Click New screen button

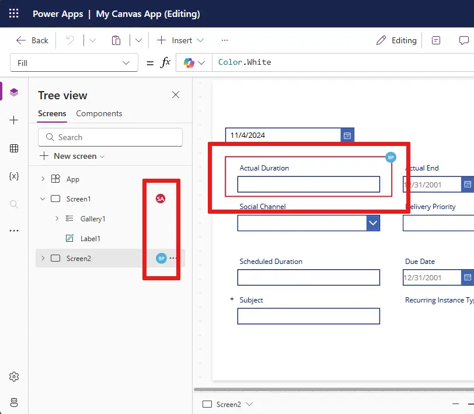coord(72,156)
